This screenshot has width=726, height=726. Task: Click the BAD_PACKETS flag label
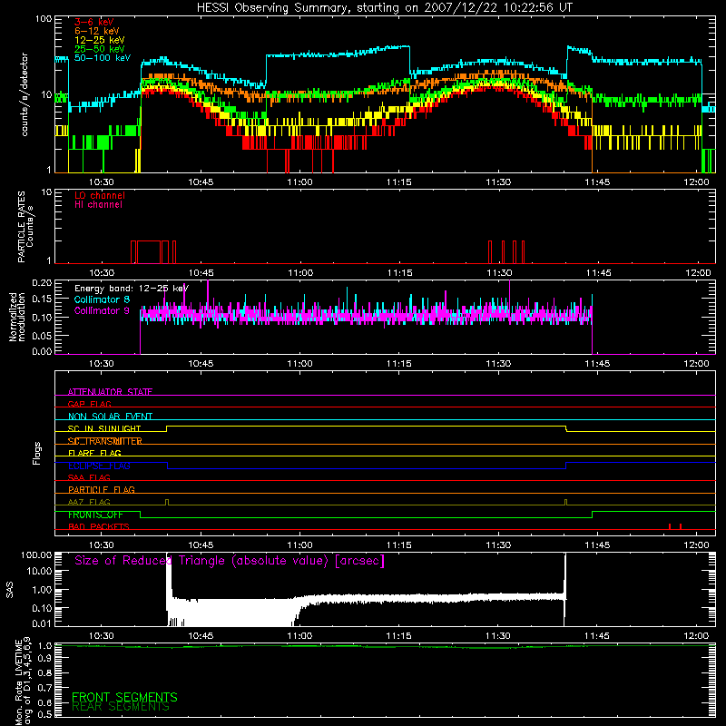pos(99,526)
